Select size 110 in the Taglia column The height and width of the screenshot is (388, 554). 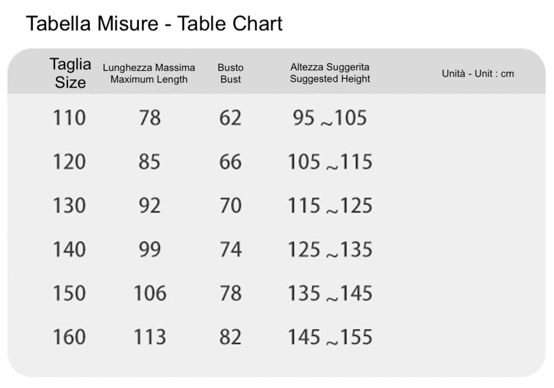tap(69, 118)
